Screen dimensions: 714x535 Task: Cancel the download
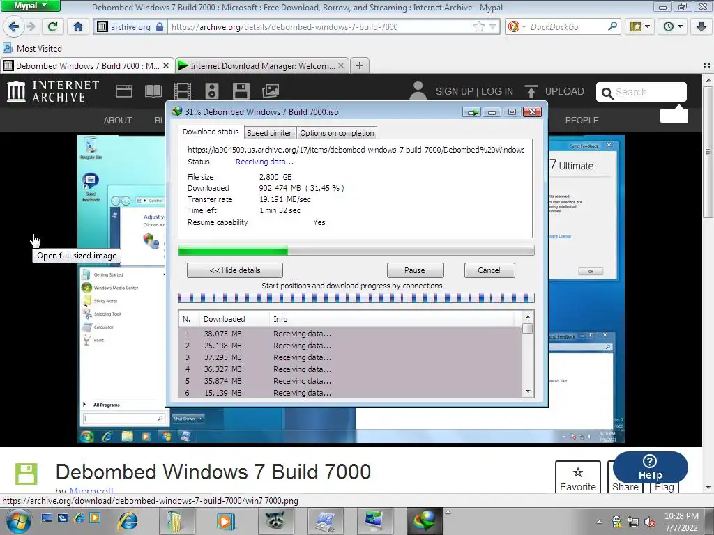(x=489, y=270)
